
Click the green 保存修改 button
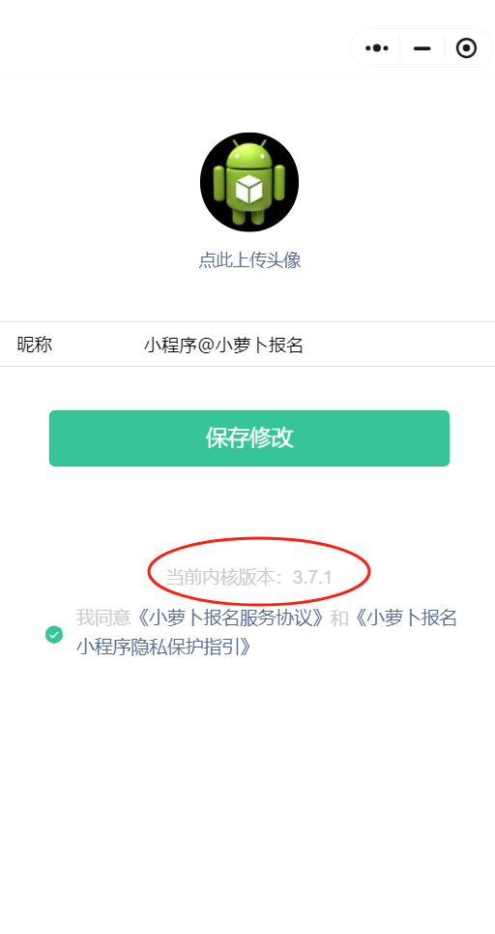[x=249, y=437]
